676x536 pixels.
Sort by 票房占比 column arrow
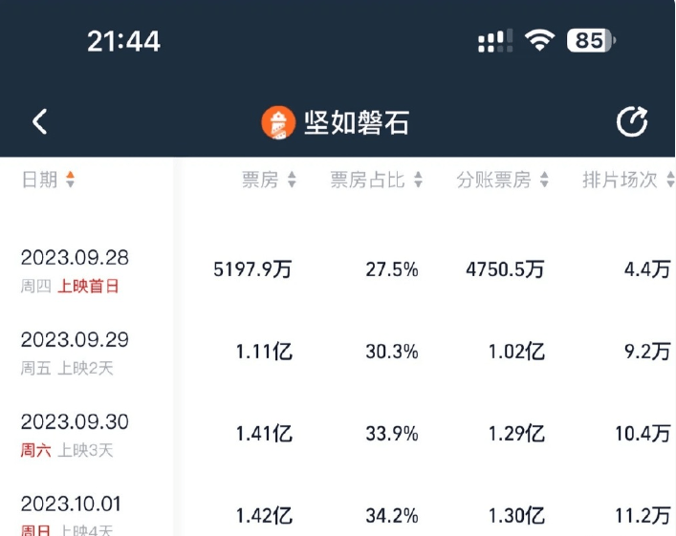(x=418, y=181)
